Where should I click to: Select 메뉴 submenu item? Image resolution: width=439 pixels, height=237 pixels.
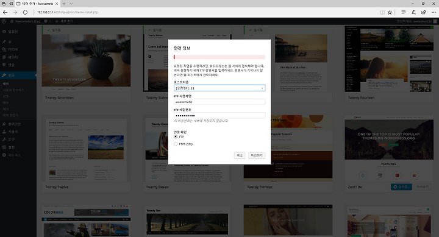[5, 103]
